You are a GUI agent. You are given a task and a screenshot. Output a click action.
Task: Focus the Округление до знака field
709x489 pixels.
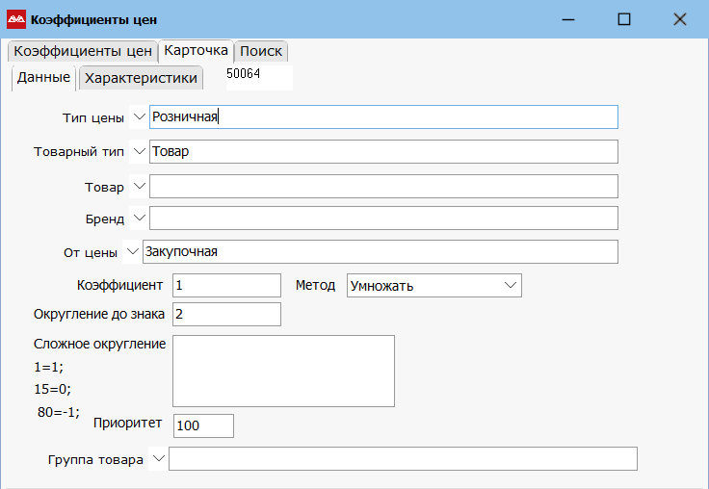(x=226, y=314)
